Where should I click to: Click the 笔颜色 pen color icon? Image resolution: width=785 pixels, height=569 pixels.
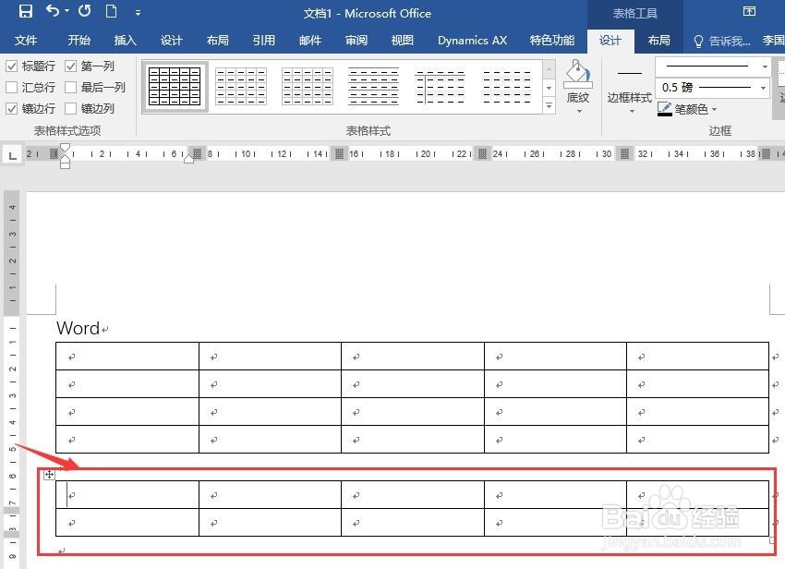pos(664,109)
